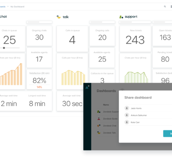Click the Name column header
The height and width of the screenshot is (160, 172).
pos(106,105)
